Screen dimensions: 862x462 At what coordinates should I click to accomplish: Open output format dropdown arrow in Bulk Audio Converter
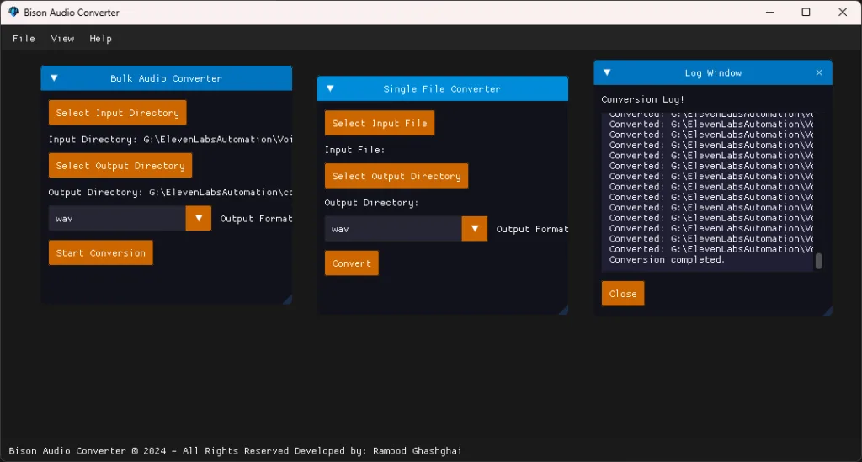pyautogui.click(x=199, y=218)
